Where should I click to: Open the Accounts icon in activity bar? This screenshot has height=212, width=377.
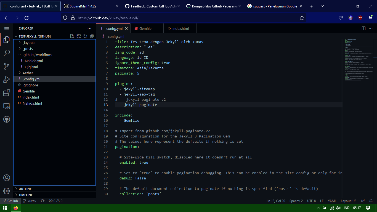(7, 178)
